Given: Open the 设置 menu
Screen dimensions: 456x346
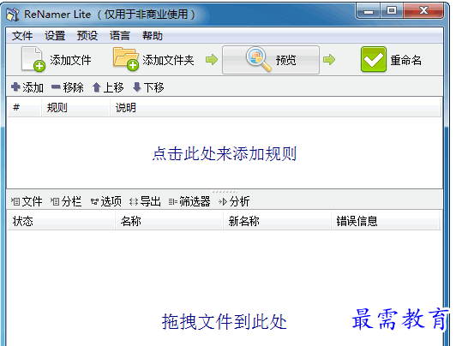Looking at the screenshot, I should click(55, 36).
